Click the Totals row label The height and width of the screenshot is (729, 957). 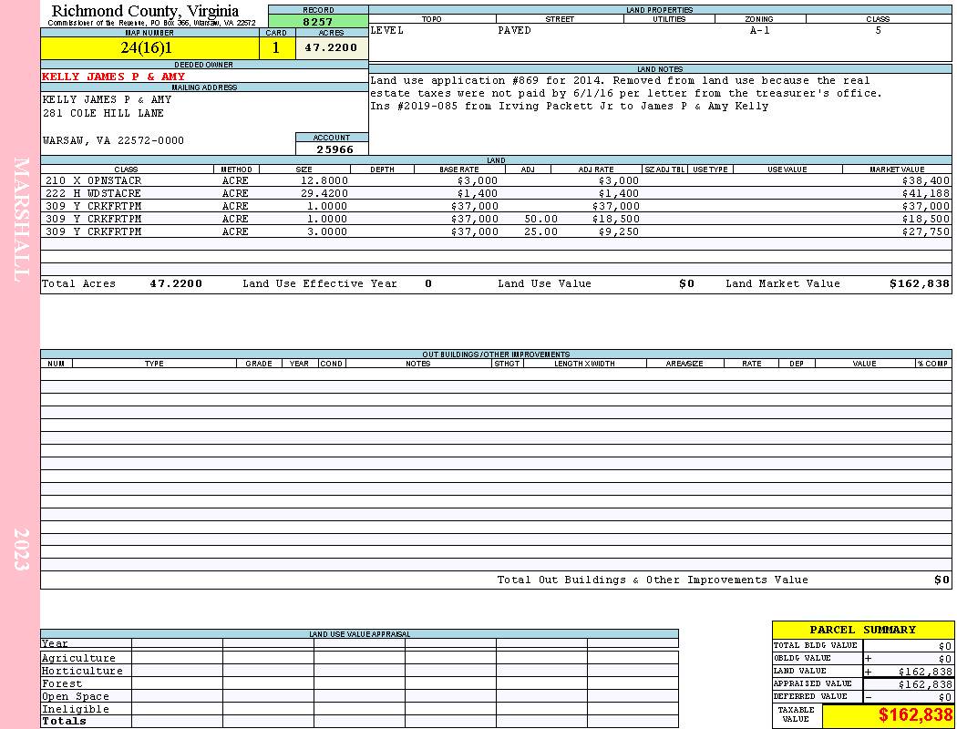pyautogui.click(x=64, y=721)
